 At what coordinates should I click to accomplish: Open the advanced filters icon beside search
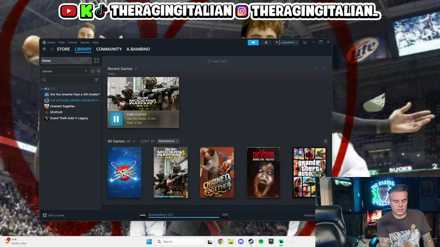[x=96, y=80]
